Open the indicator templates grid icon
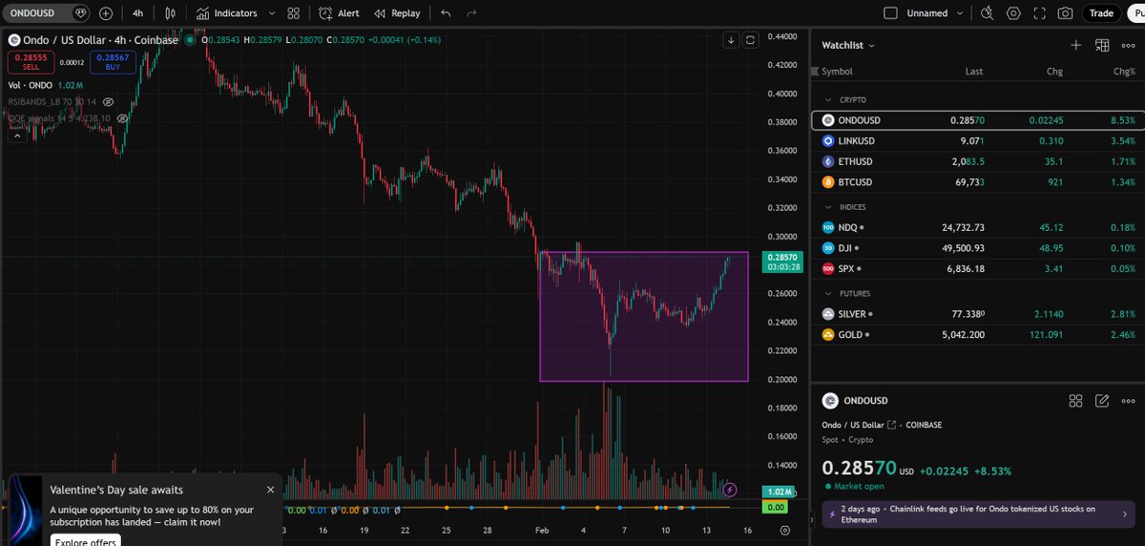The height and width of the screenshot is (546, 1145). [294, 13]
